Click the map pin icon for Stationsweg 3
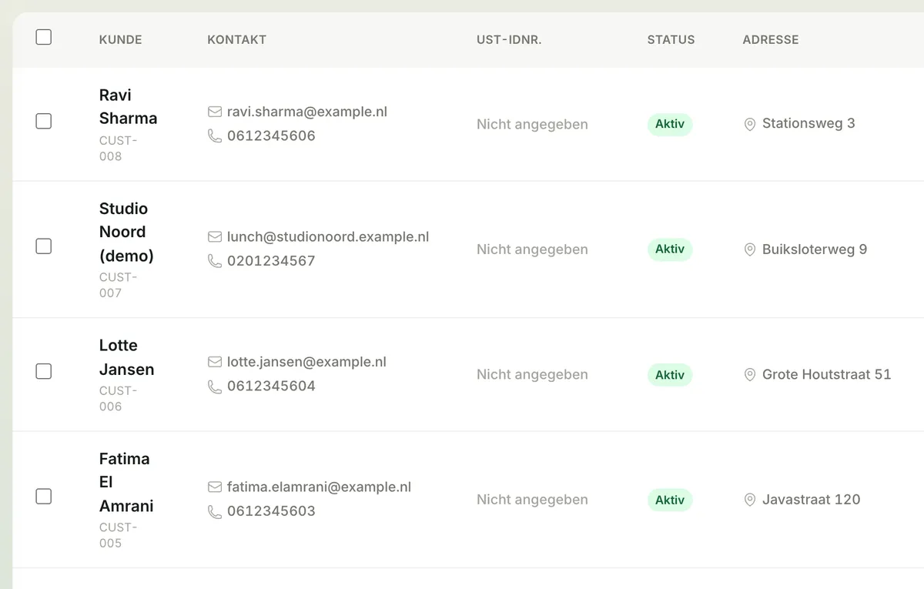Viewport: 924px width, 589px height. point(750,124)
